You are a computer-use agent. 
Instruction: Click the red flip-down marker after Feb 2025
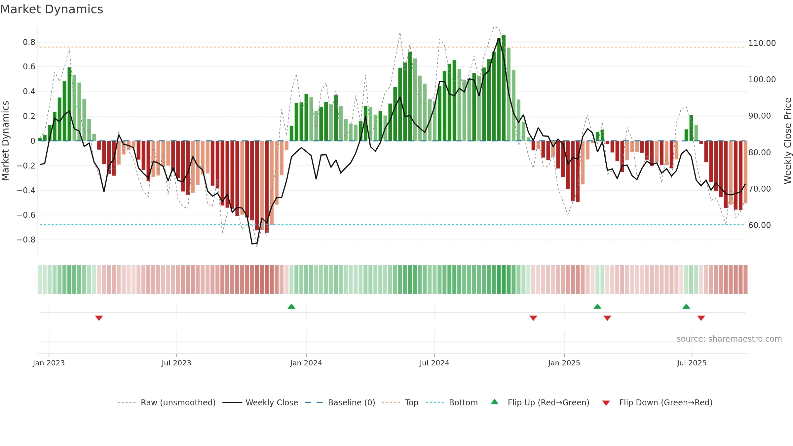pos(607,318)
